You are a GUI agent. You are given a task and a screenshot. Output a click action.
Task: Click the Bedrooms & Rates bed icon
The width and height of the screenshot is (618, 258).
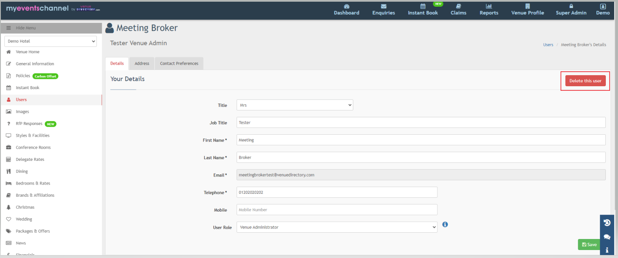point(8,183)
